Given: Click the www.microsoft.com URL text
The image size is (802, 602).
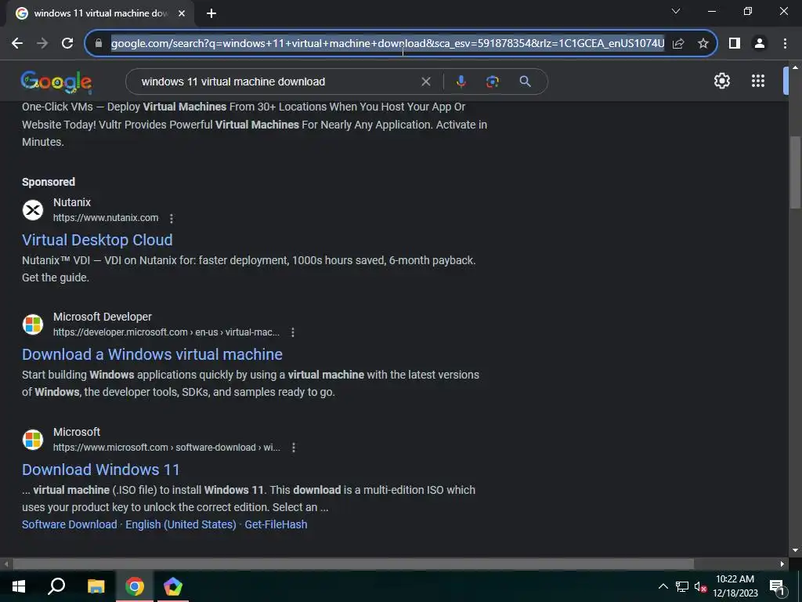Looking at the screenshot, I should [x=167, y=448].
